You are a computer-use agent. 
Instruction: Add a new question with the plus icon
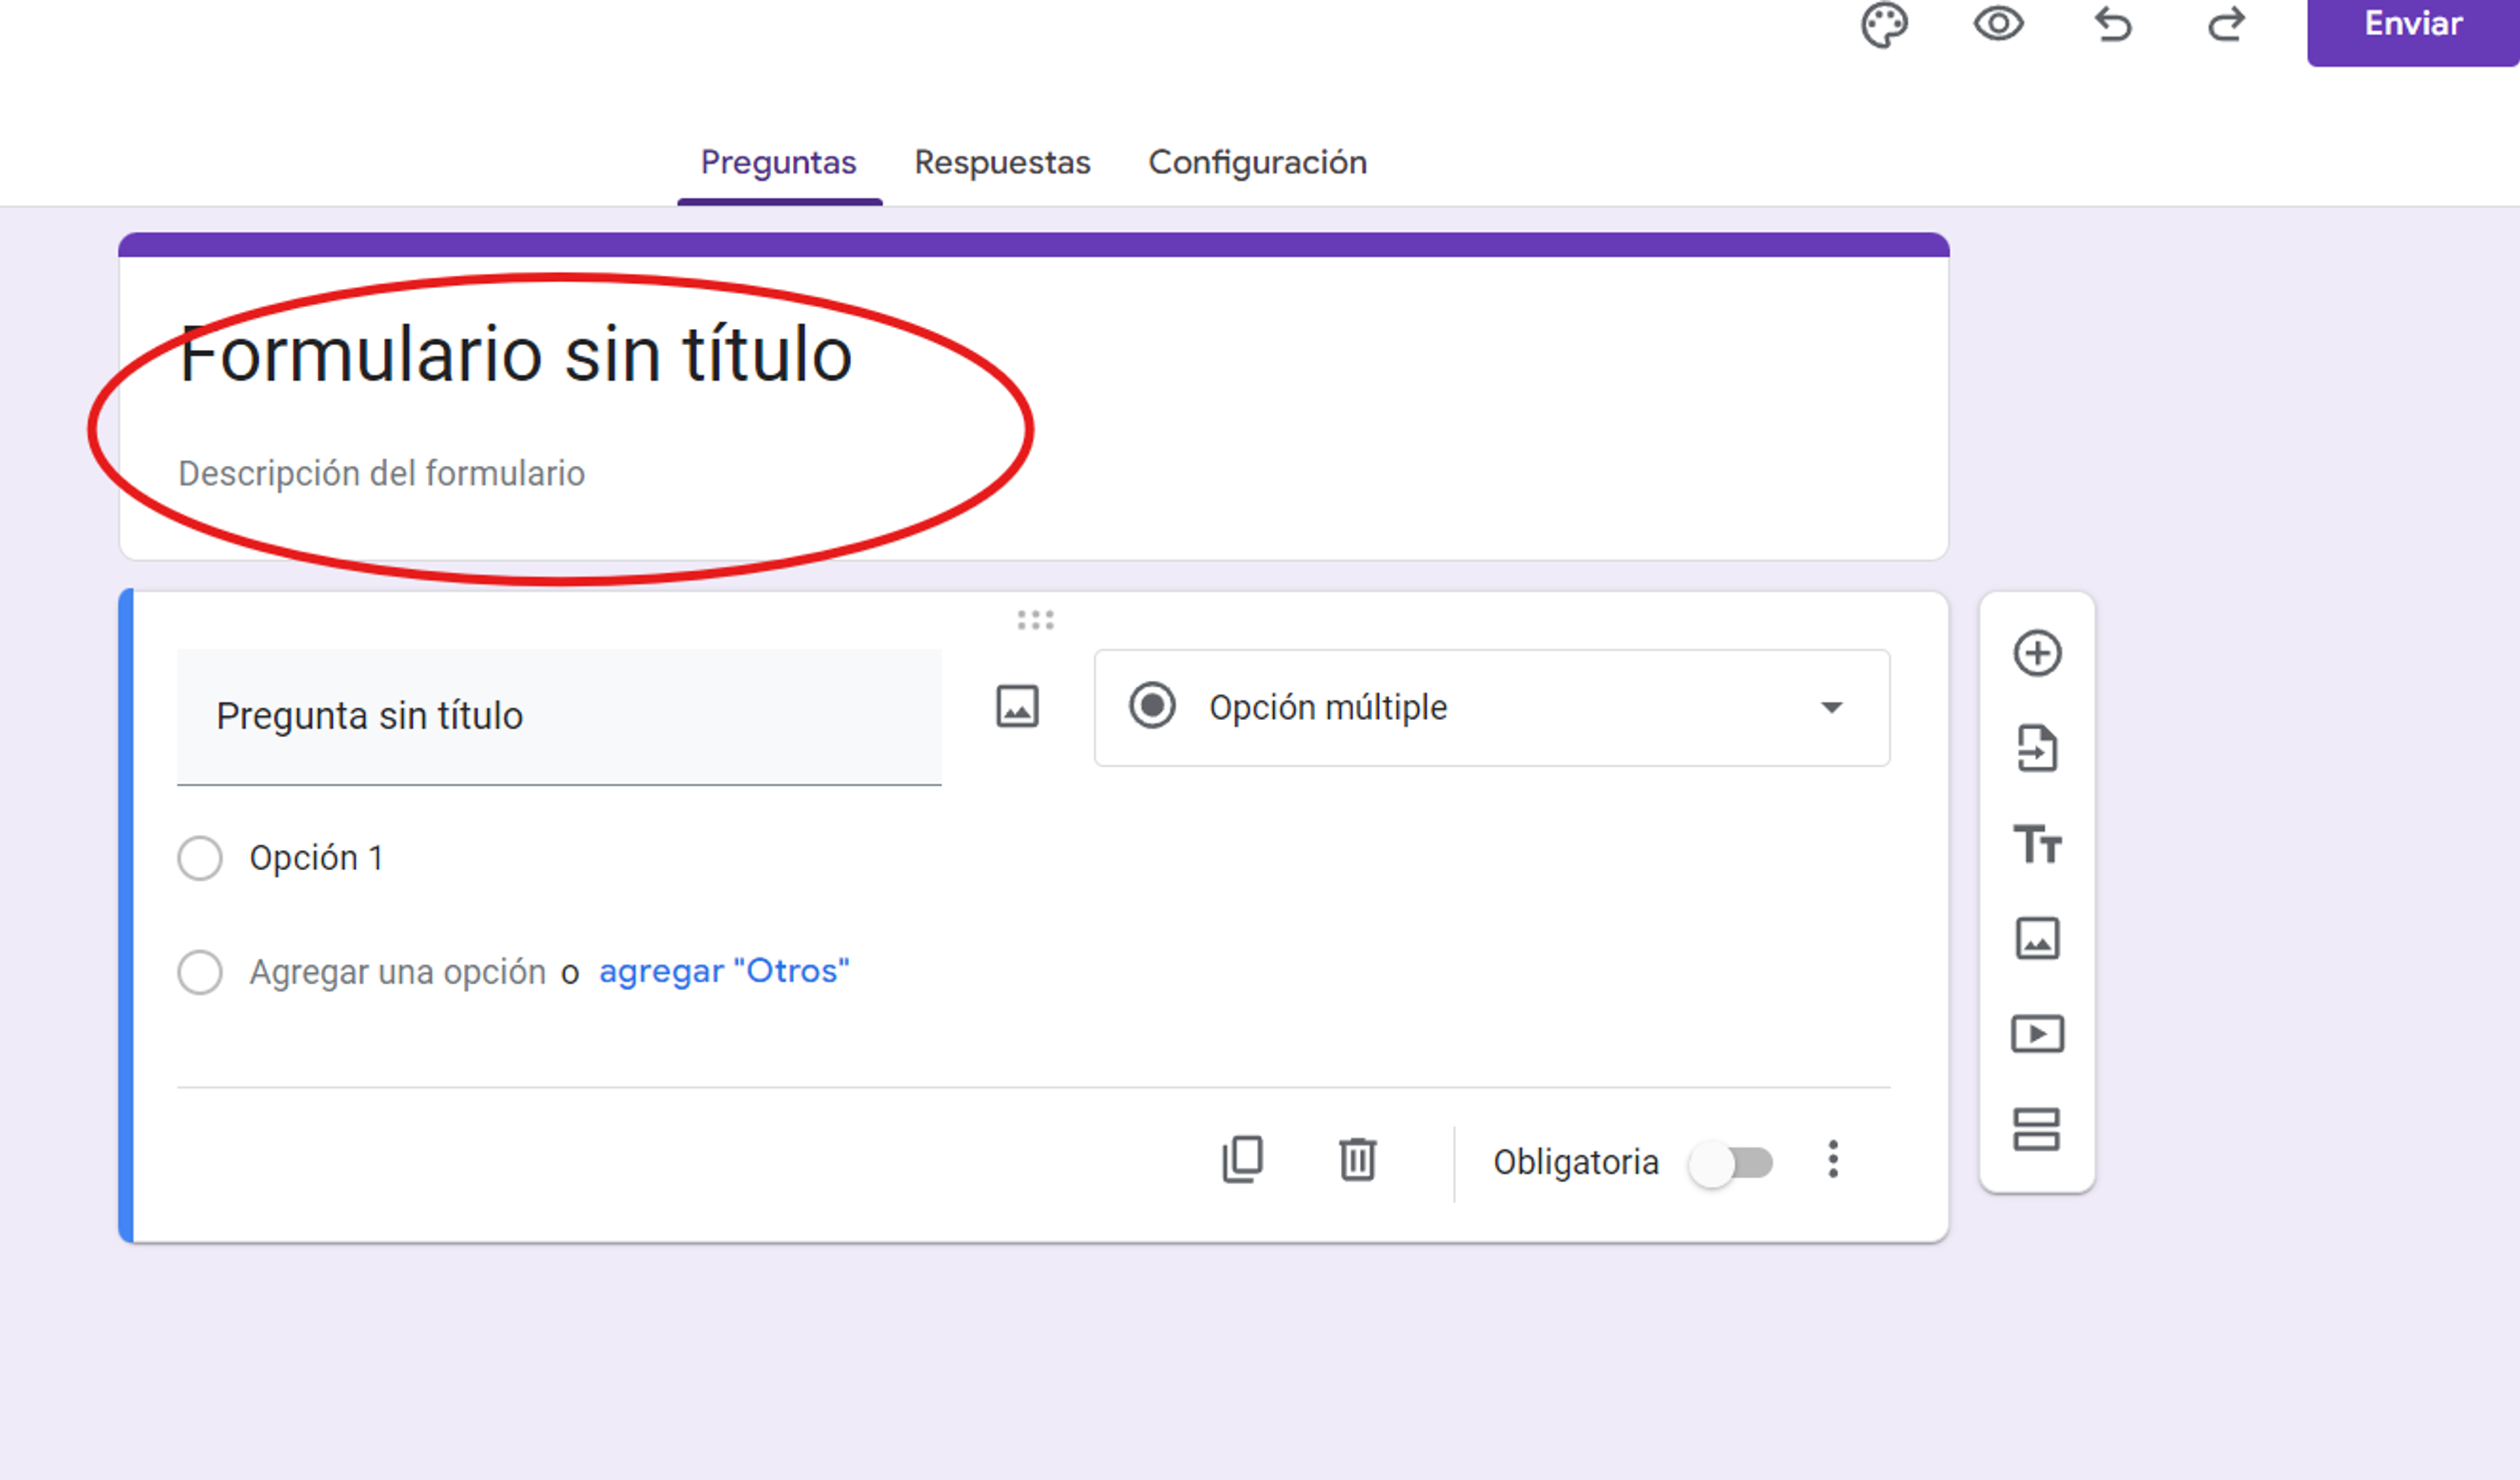click(x=2037, y=654)
